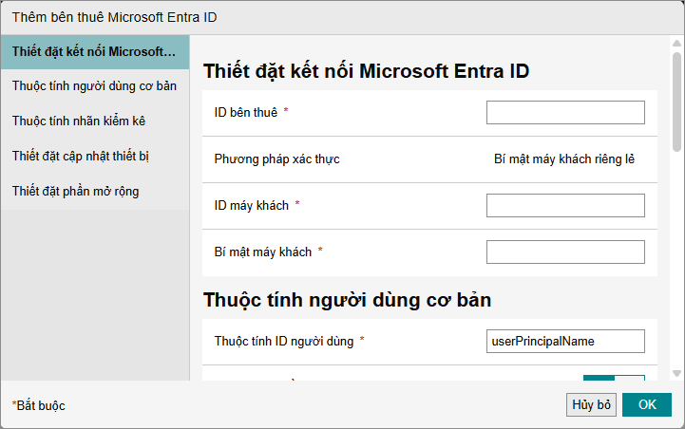Edit the Thuộc tính ID người dùng field
The image size is (685, 429).
(565, 342)
